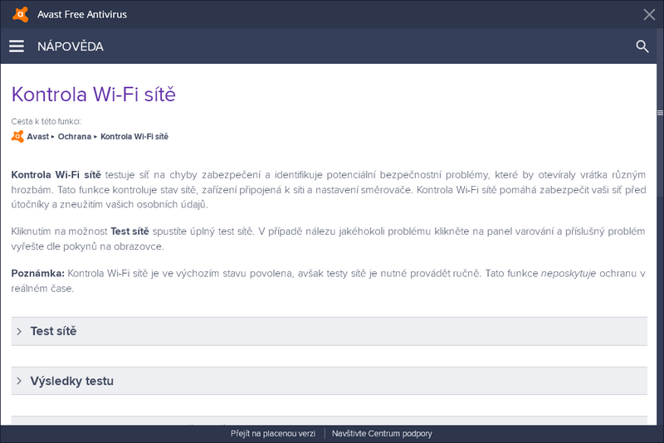The image size is (664, 443).
Task: Click the Kontrola Wi-Fi sítě page heading
Action: click(94, 95)
